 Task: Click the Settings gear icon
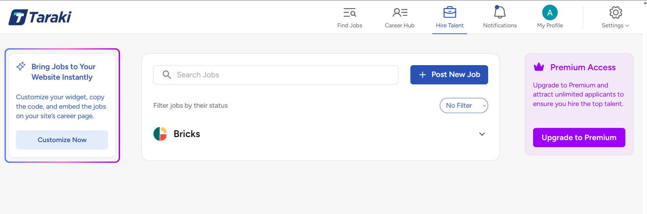tap(616, 12)
